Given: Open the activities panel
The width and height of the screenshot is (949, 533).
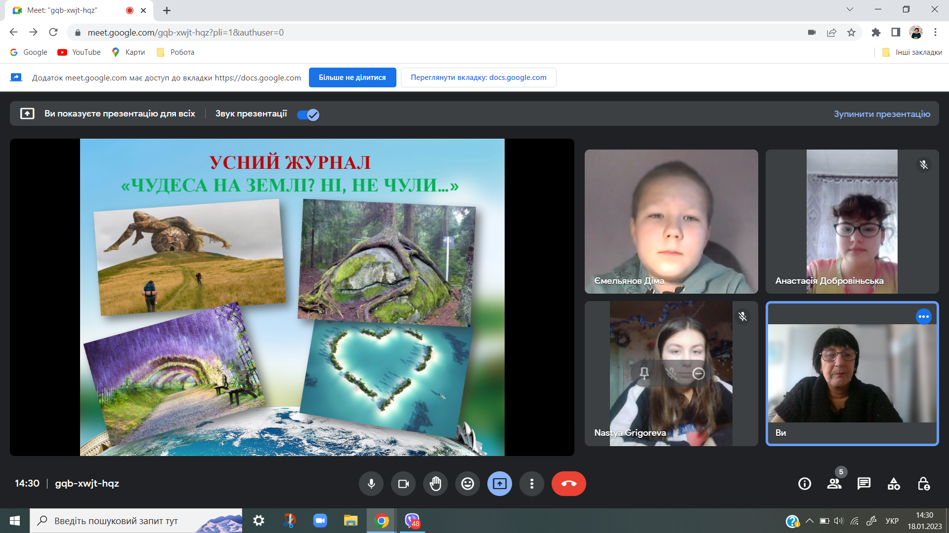Looking at the screenshot, I should (x=894, y=484).
